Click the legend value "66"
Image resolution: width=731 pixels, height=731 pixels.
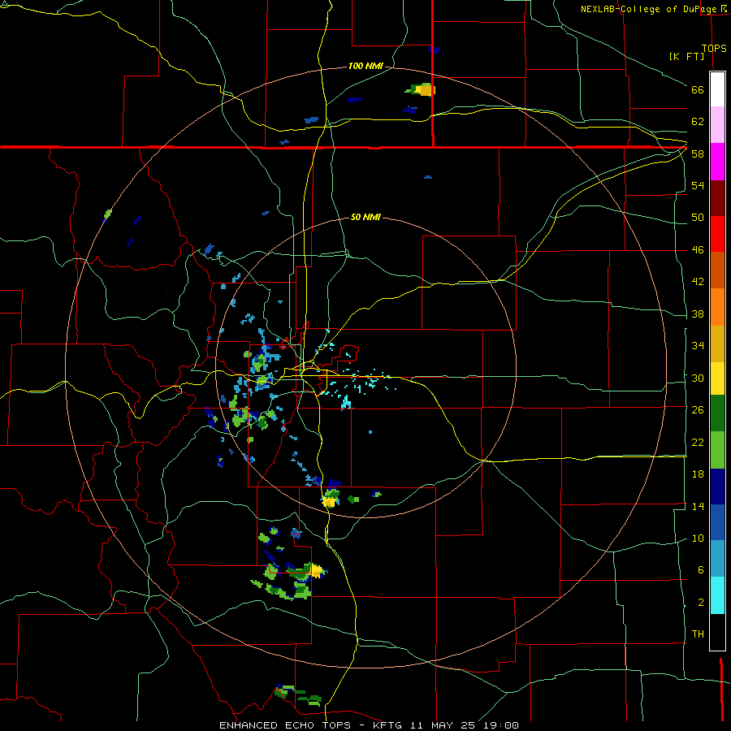point(698,90)
